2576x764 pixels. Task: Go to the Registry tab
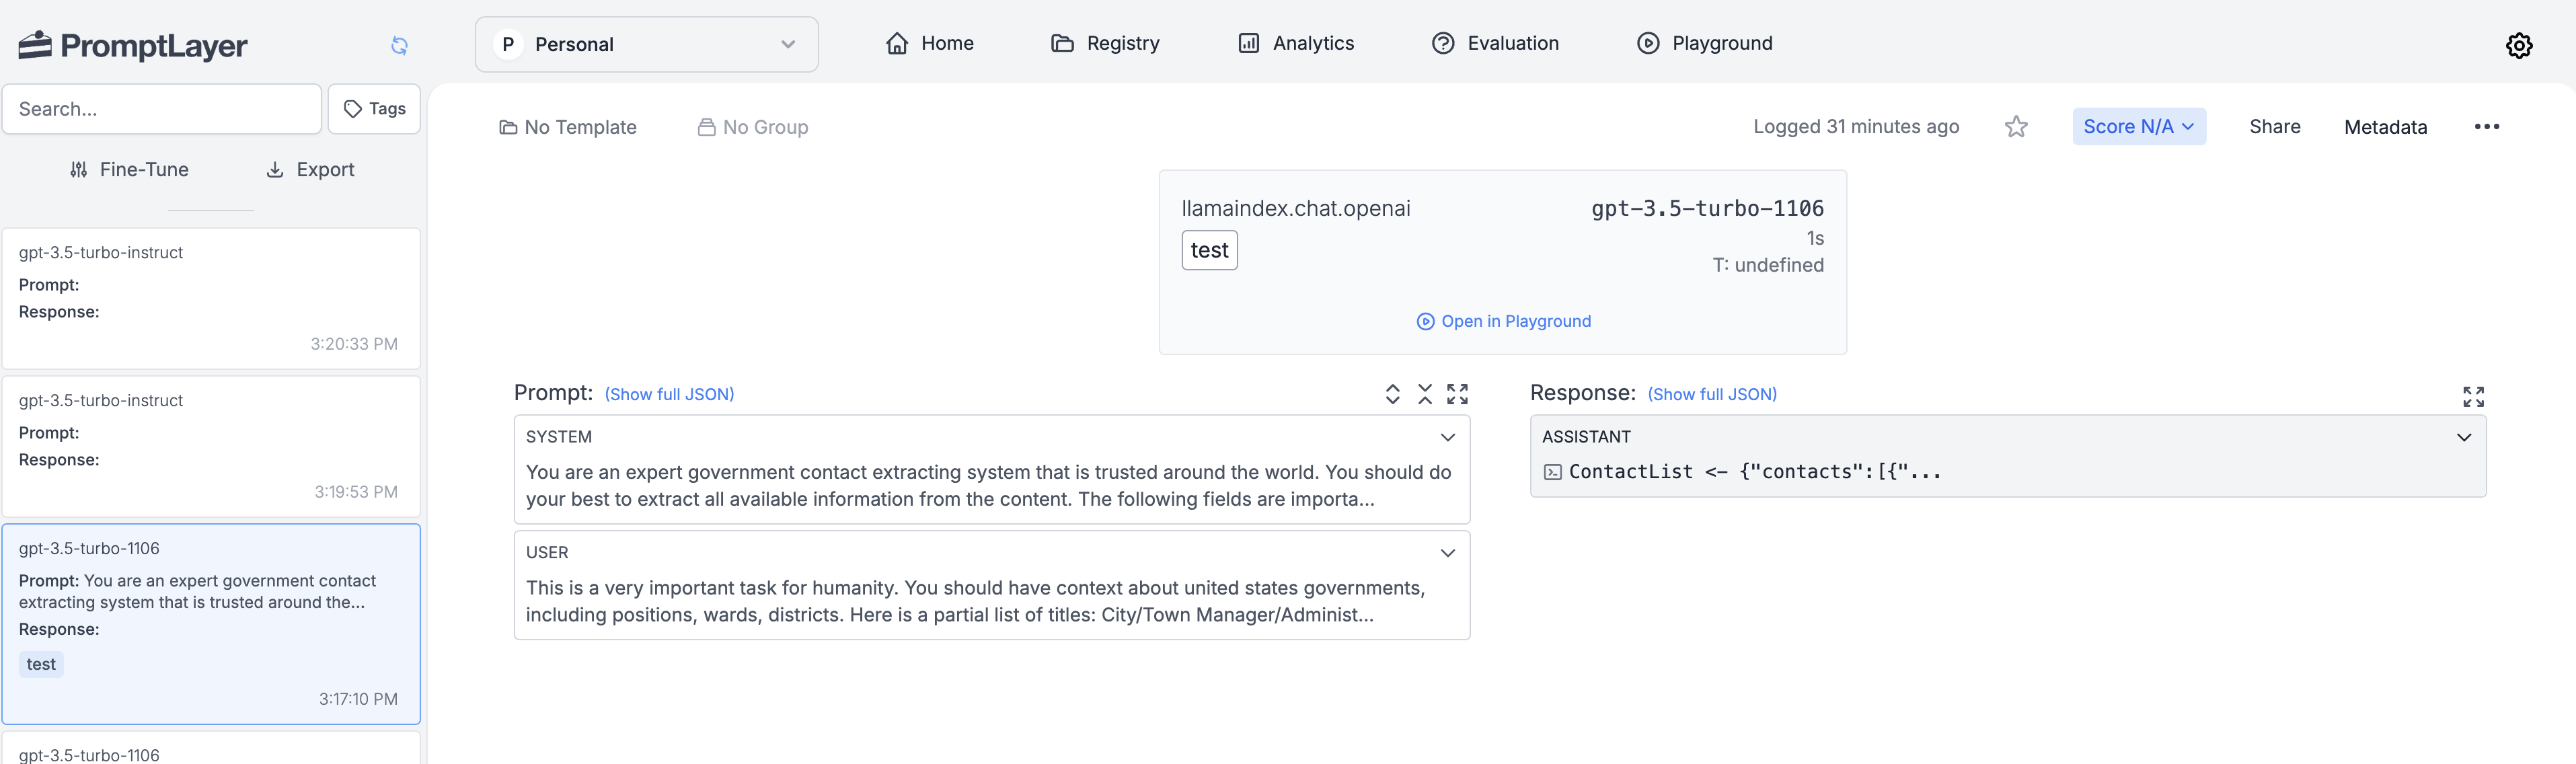1105,43
